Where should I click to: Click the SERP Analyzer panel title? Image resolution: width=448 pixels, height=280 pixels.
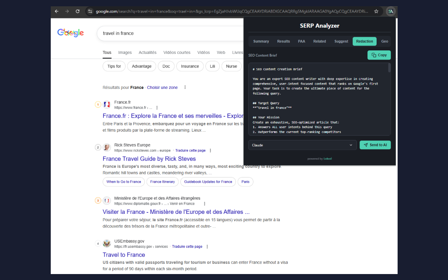pos(320,26)
